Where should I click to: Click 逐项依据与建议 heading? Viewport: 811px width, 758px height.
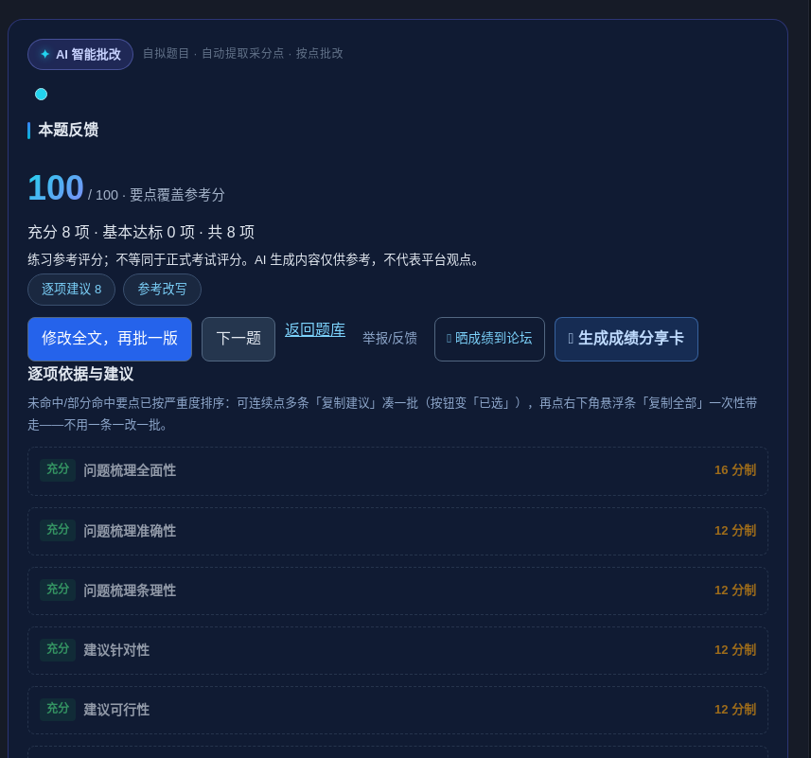(80, 374)
